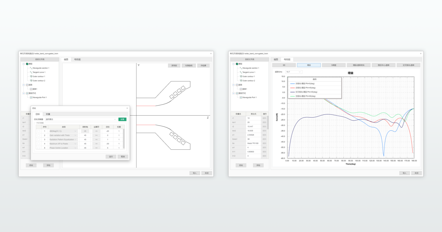Screen dimensions: 442x232
Task: Click the 模型 model icon in the gain-plot window
Action: point(237,64)
